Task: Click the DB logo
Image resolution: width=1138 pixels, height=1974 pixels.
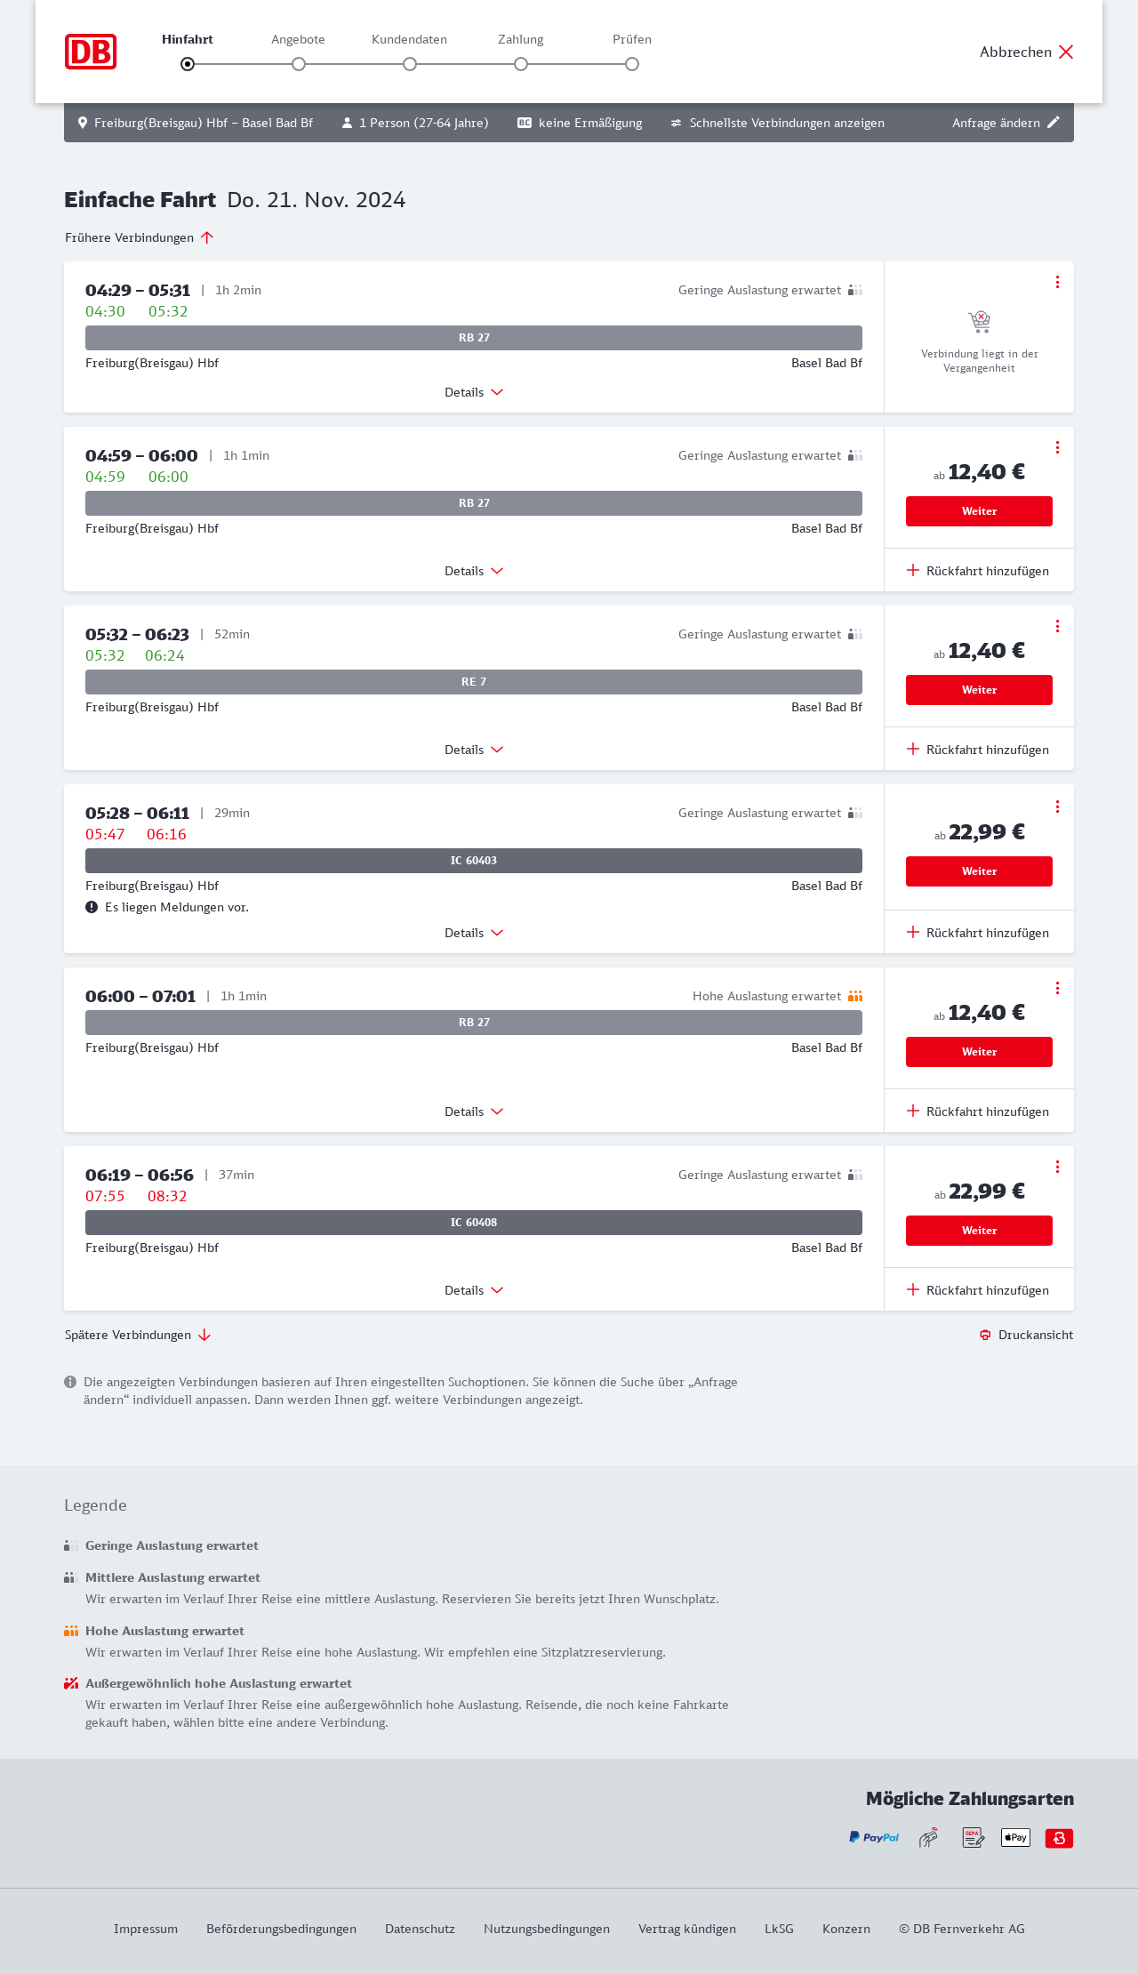Action: point(91,52)
